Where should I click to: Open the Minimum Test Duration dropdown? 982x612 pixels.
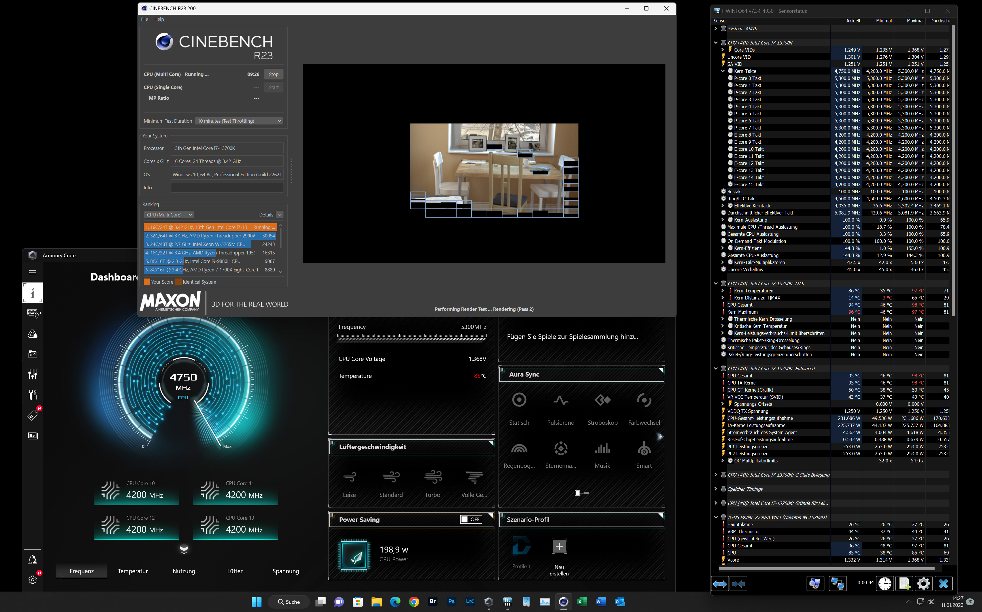click(x=239, y=121)
